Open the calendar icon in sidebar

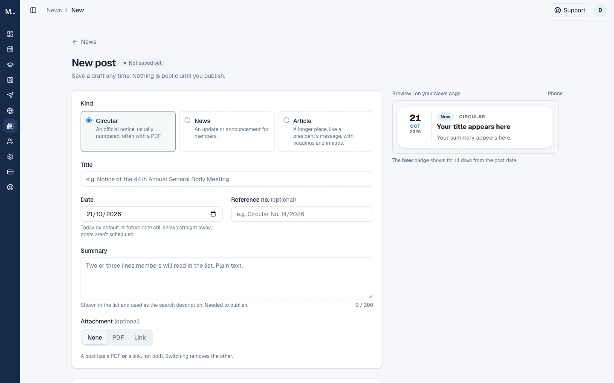pos(10,49)
